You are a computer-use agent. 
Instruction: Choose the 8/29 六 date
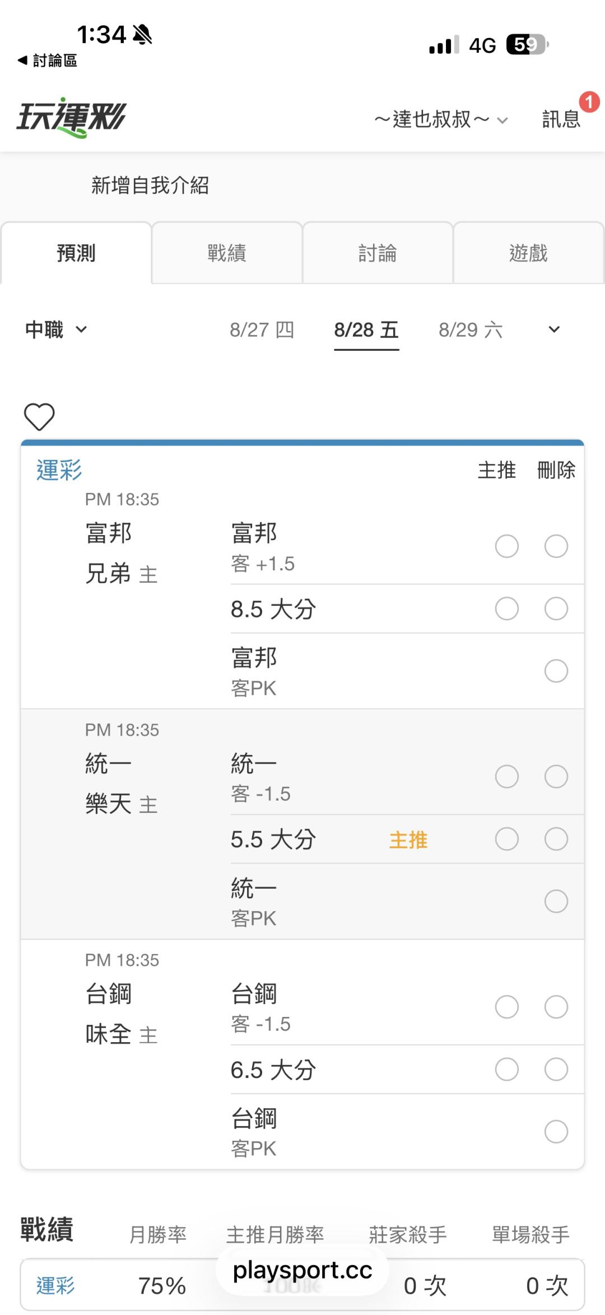471,329
